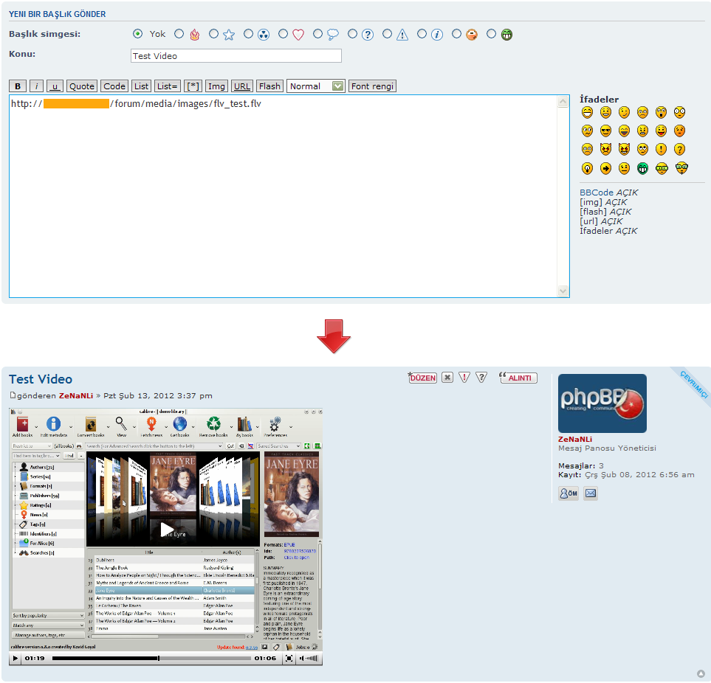This screenshot has width=711, height=683.
Task: Apply bold with the B BBCode button
Action: (x=18, y=86)
